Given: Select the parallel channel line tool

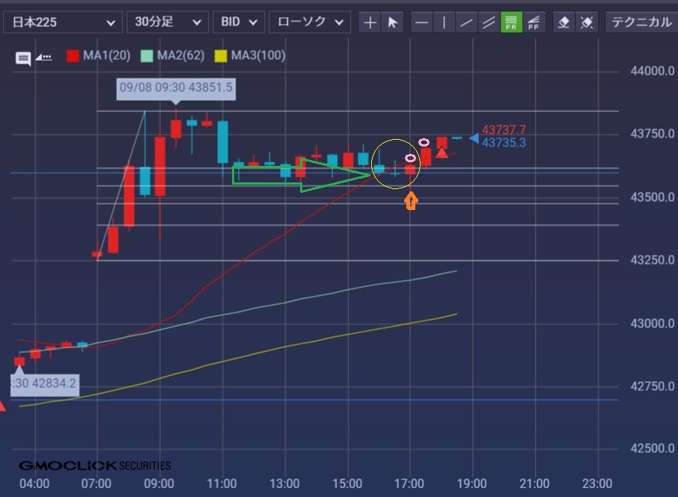Looking at the screenshot, I should tap(489, 22).
